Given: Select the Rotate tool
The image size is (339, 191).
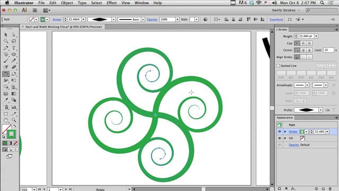Looking at the screenshot, I should click(x=6, y=74).
